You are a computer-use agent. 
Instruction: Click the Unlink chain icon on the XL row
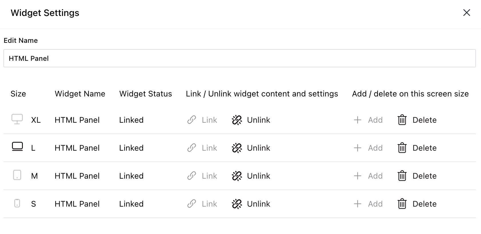pos(237,120)
